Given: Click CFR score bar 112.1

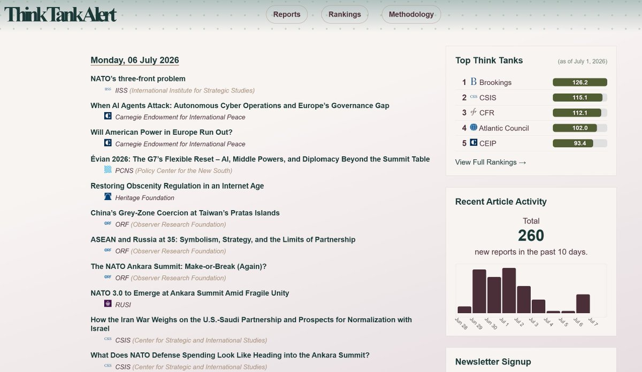Looking at the screenshot, I should click(x=580, y=113).
